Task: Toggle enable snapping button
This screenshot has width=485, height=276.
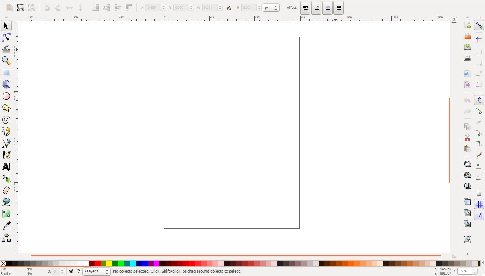Action: pos(479,25)
